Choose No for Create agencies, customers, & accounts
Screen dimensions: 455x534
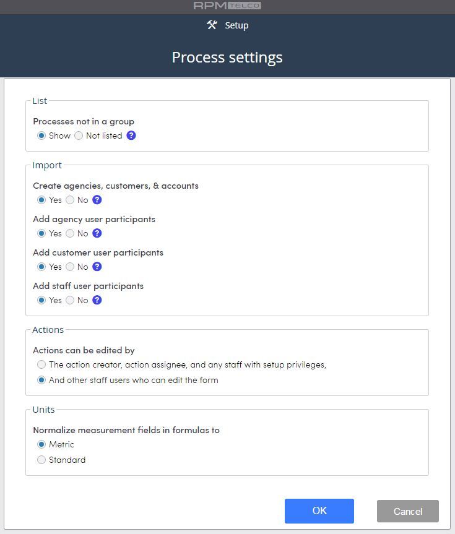pos(70,200)
